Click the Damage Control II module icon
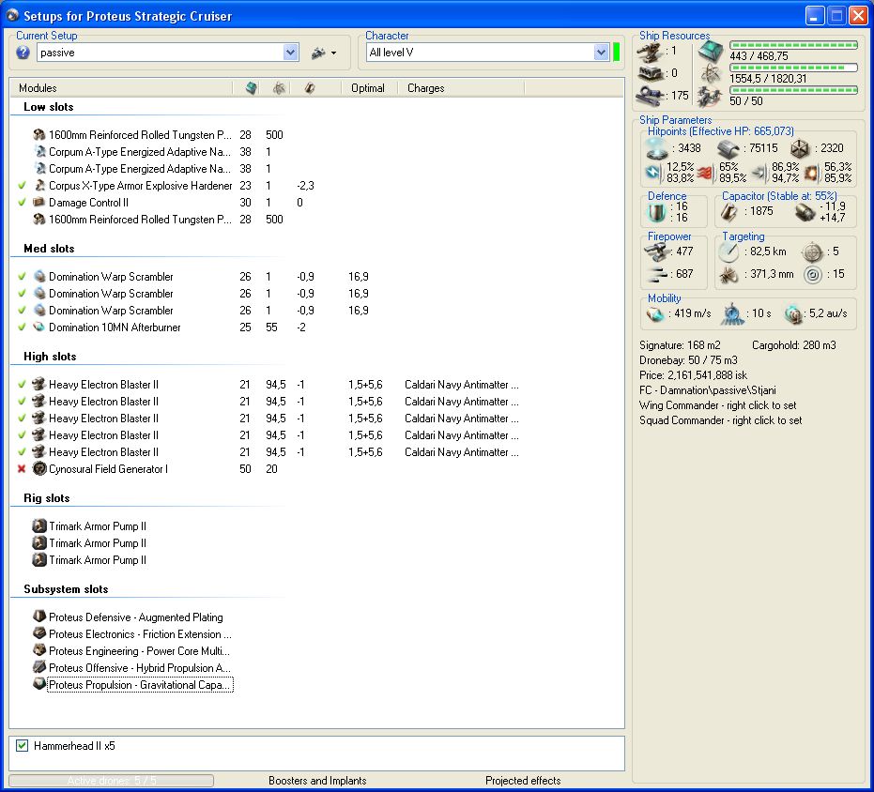This screenshot has width=874, height=792. (x=39, y=203)
